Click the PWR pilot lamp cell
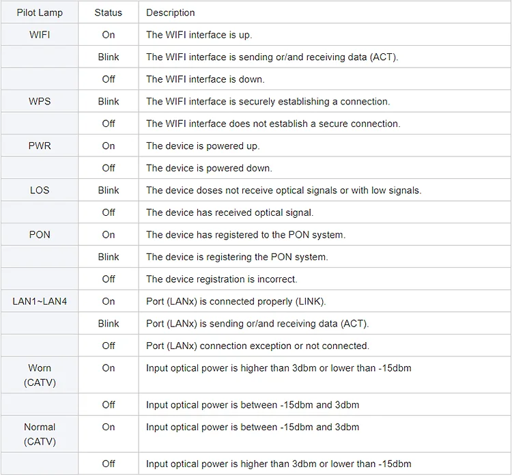 (x=40, y=145)
